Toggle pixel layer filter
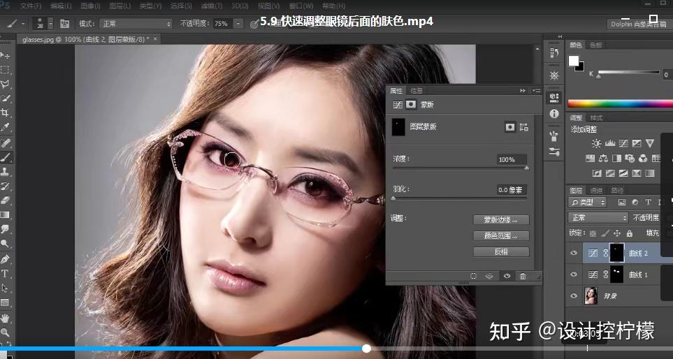Image resolution: width=673 pixels, height=359 pixels. pyautogui.click(x=622, y=203)
